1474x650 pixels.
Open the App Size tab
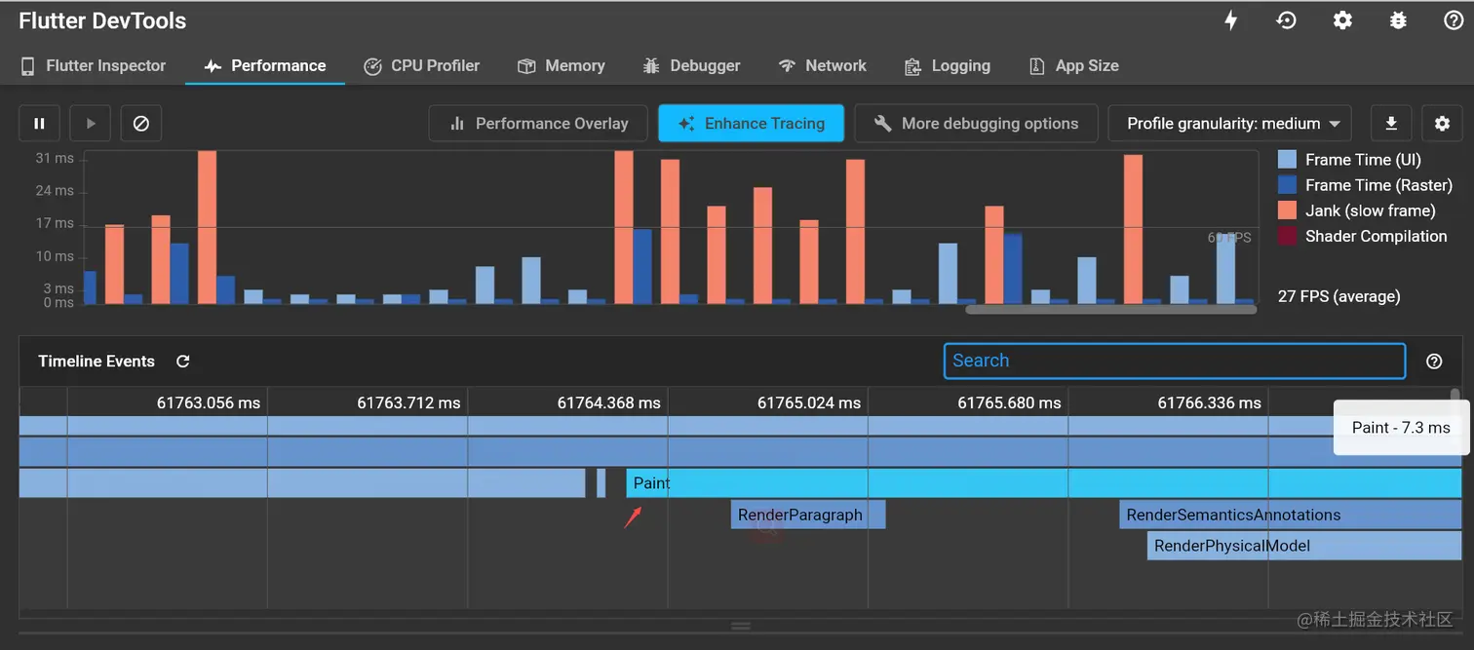click(1073, 65)
